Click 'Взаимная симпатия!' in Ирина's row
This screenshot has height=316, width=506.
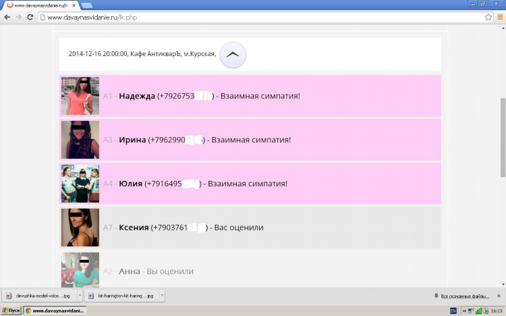click(x=251, y=140)
